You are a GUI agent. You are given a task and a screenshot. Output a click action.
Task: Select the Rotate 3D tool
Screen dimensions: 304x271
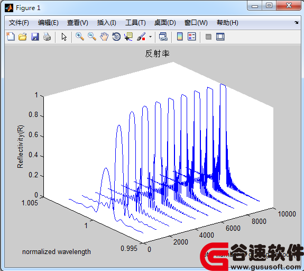116,37
